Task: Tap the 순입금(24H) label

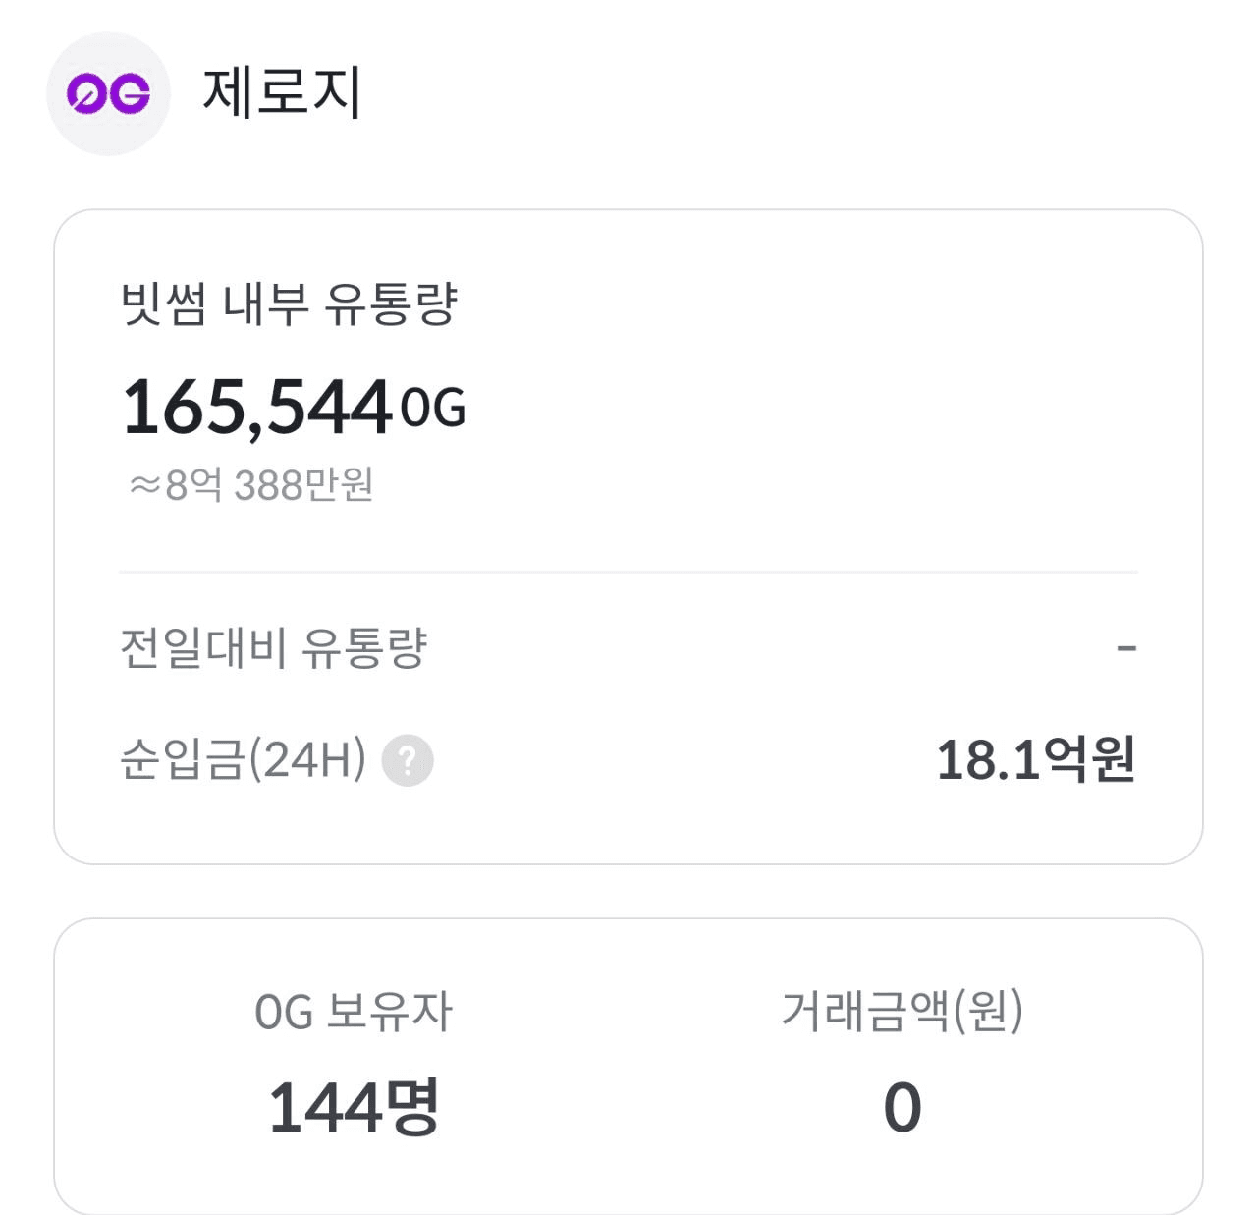Action: tap(243, 759)
